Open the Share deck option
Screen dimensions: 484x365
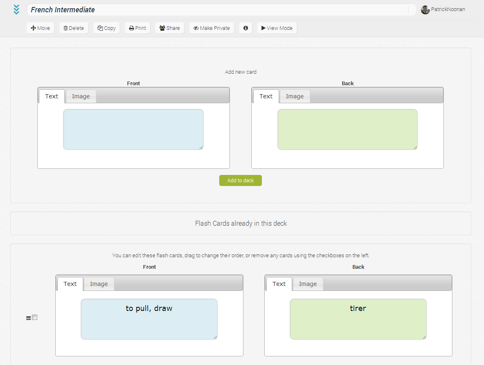pyautogui.click(x=169, y=28)
